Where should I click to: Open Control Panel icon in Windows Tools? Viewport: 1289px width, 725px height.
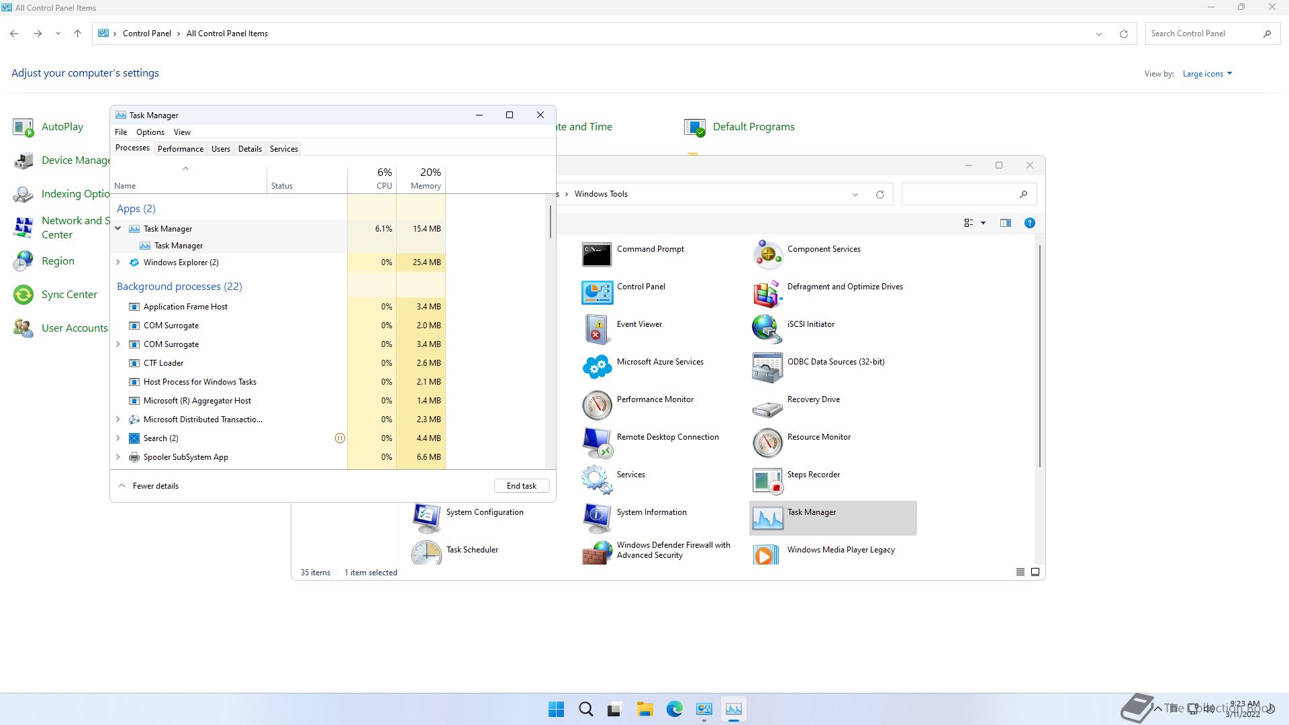[597, 292]
